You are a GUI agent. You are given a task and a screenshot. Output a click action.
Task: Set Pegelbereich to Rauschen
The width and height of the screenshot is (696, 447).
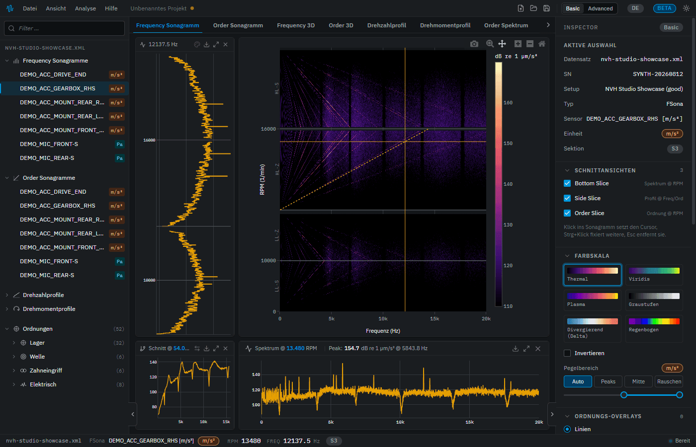(x=669, y=381)
